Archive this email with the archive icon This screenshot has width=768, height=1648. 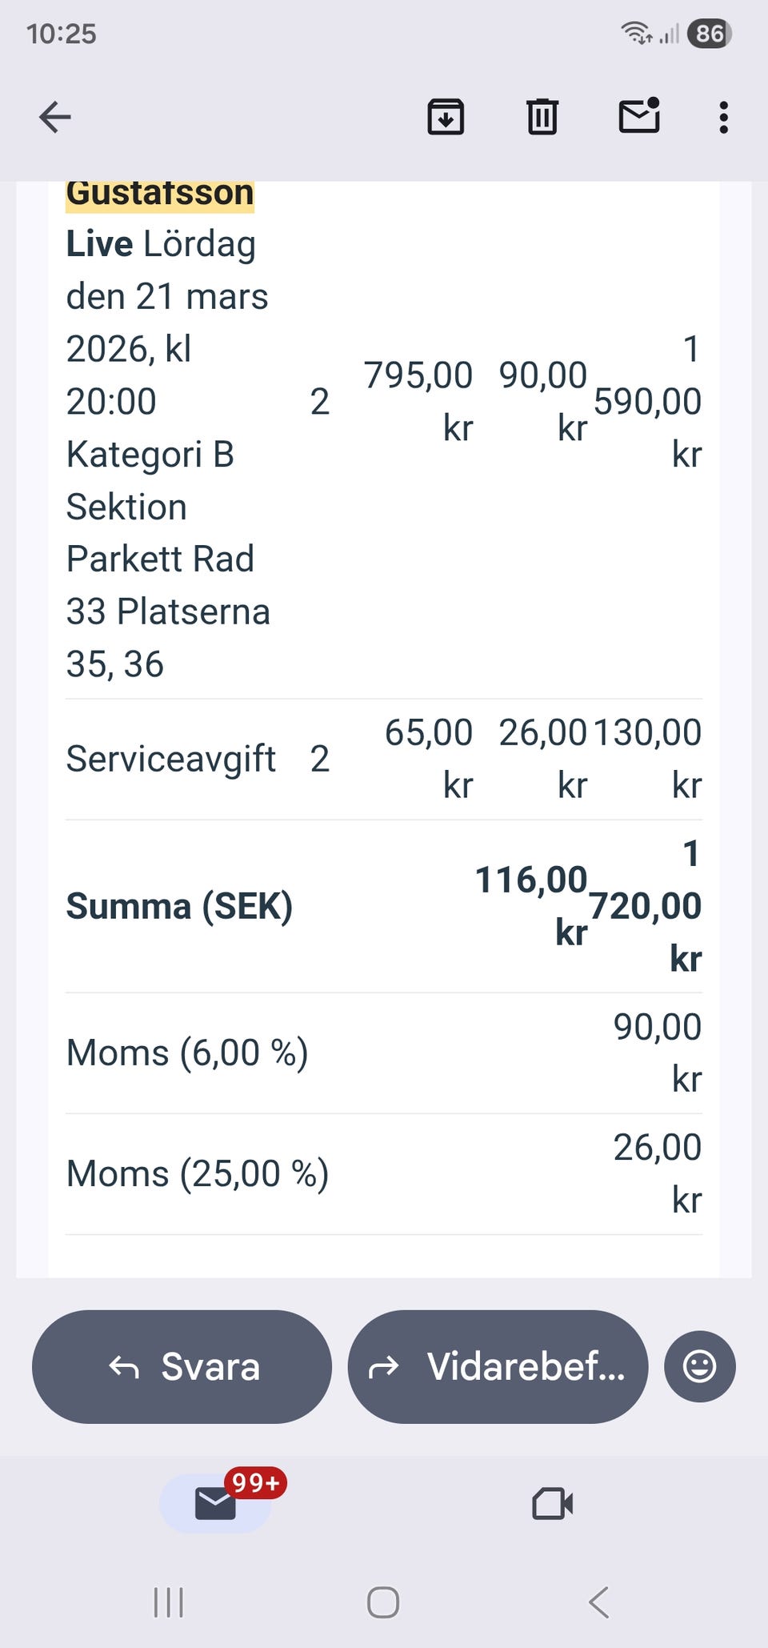coord(446,117)
